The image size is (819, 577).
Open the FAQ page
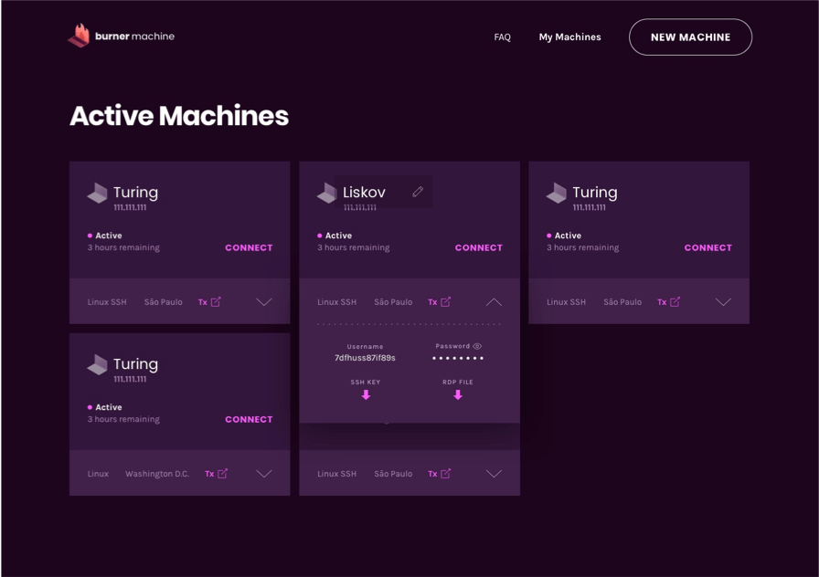[x=502, y=37]
